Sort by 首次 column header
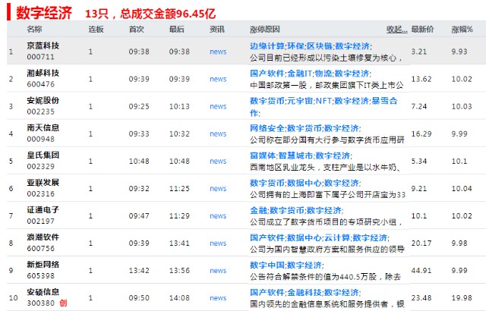The height and width of the screenshot is (311, 486). [137, 30]
